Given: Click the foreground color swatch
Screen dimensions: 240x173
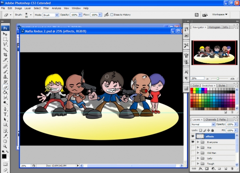Looking at the screenshot, I should pos(4,156).
